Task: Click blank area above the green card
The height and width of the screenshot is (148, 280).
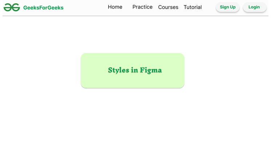Action: (132, 34)
